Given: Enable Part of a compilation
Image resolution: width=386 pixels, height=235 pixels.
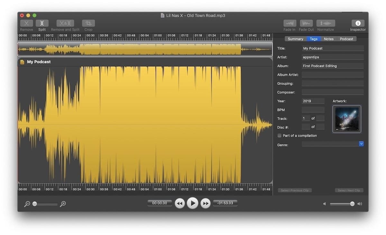Looking at the screenshot, I should pos(279,136).
